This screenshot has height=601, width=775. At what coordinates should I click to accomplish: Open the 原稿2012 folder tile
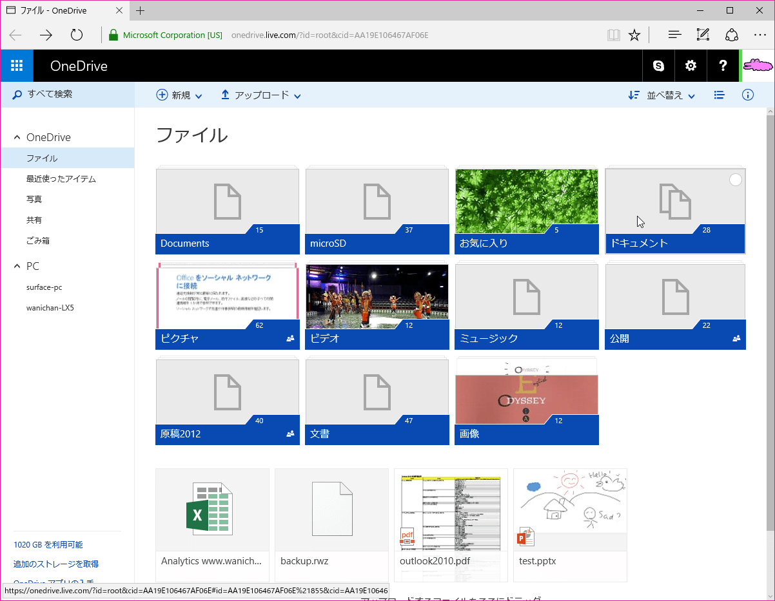pyautogui.click(x=228, y=402)
